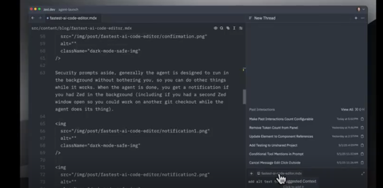This screenshot has height=188, width=383.
Task: Click the notification2.png src line
Action: 135,174
